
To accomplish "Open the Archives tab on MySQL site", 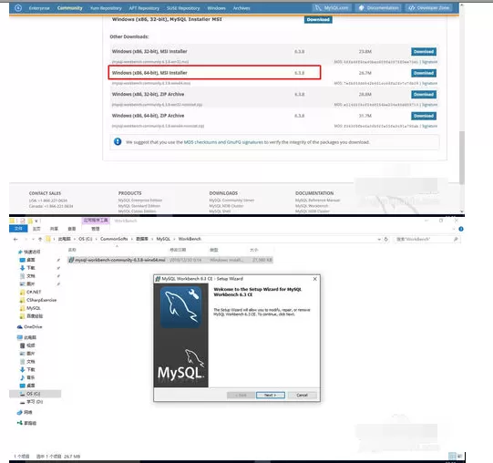I will (241, 8).
